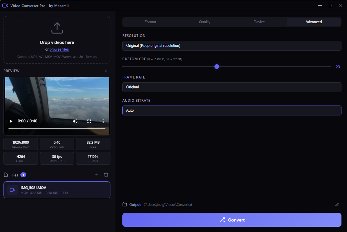Image resolution: width=347 pixels, height=232 pixels.
Task: Open the preview in fullscreen
Action: coord(89,121)
